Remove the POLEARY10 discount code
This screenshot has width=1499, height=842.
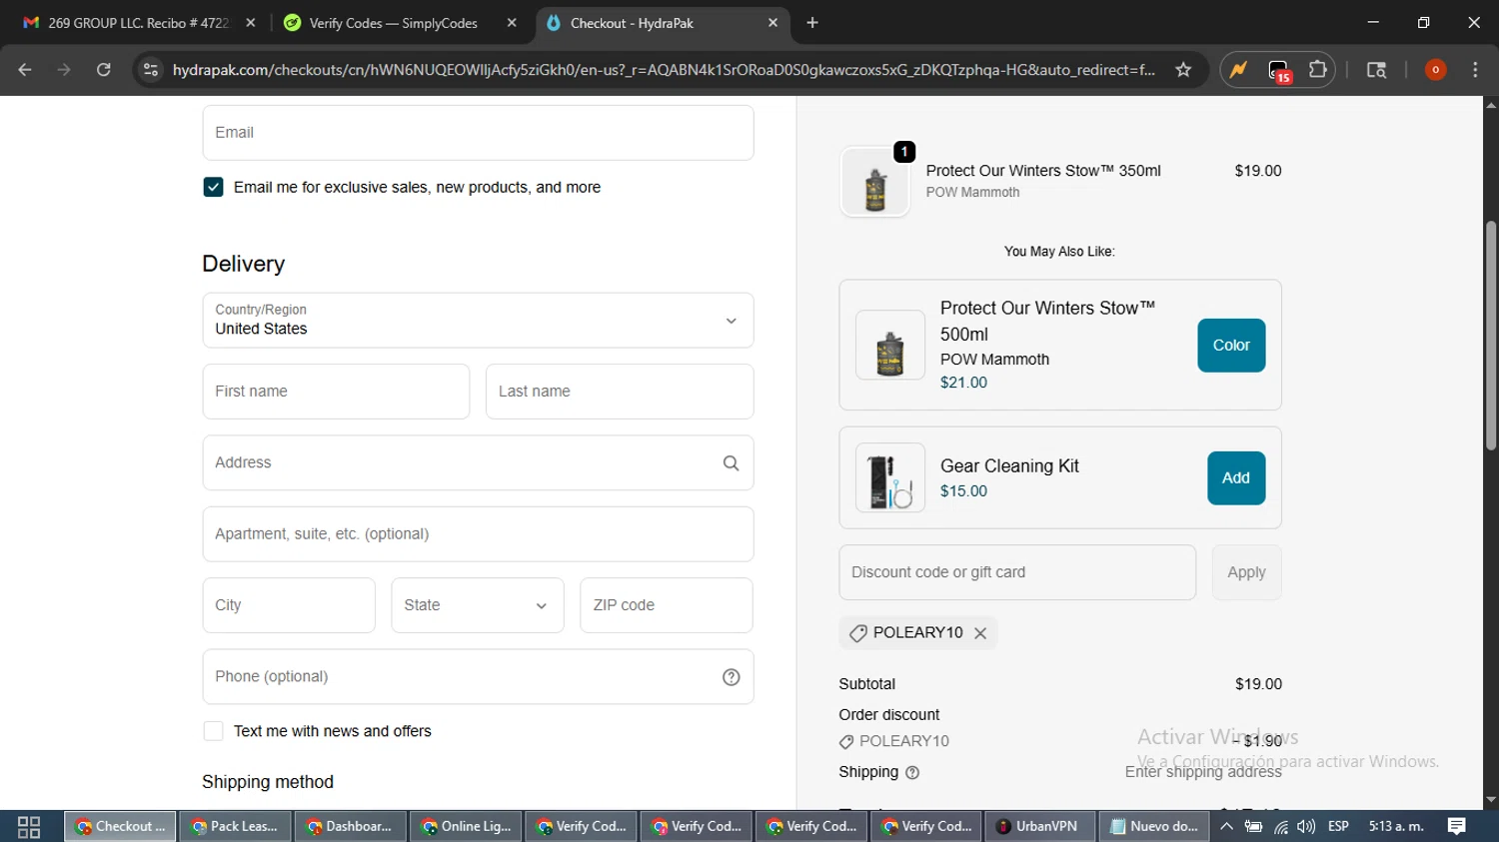pyautogui.click(x=980, y=633)
